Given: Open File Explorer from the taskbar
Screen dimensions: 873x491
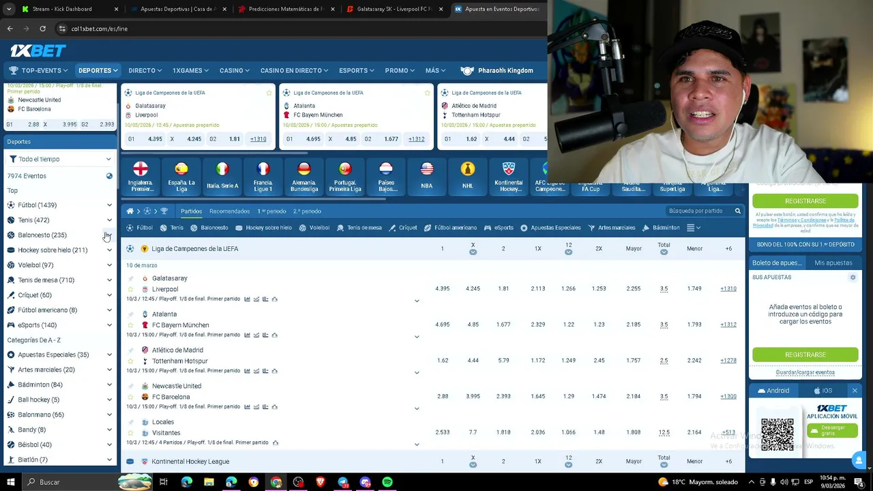Looking at the screenshot, I should pos(209,482).
